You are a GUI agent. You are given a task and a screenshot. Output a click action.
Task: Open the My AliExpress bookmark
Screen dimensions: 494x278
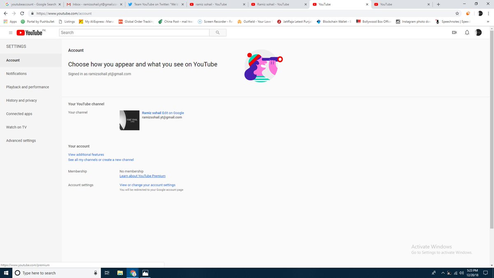pos(96,21)
